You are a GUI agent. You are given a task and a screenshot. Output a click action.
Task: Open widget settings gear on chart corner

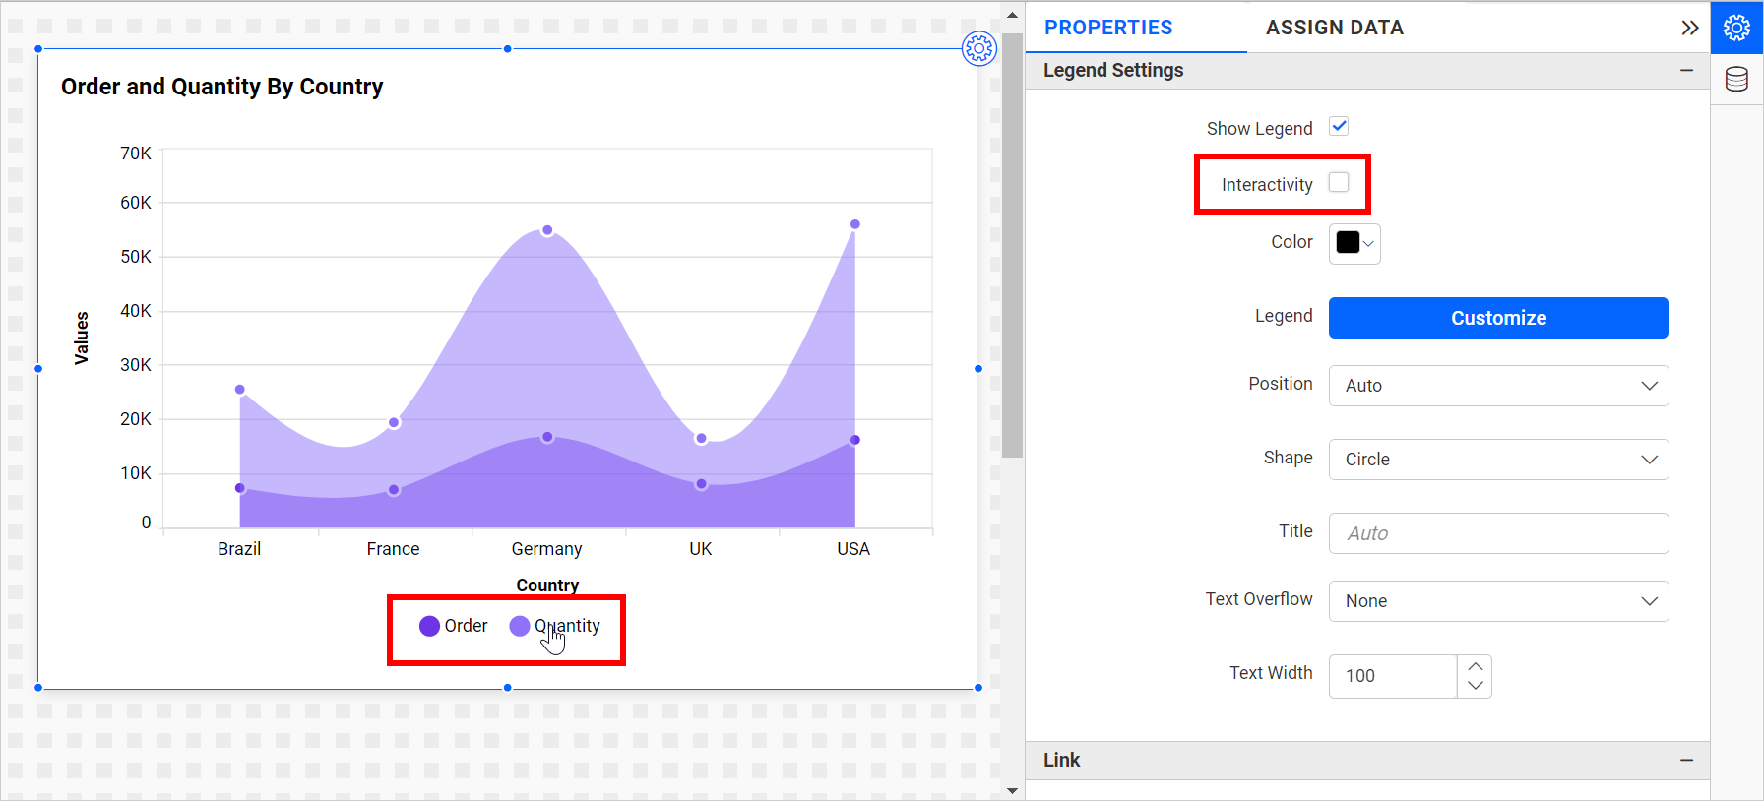[978, 48]
